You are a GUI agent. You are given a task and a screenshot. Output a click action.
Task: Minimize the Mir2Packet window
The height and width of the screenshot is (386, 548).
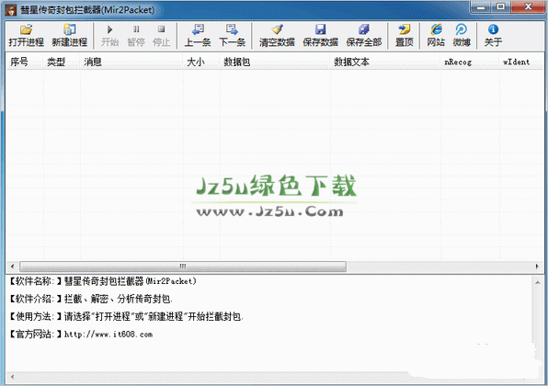[x=481, y=7]
